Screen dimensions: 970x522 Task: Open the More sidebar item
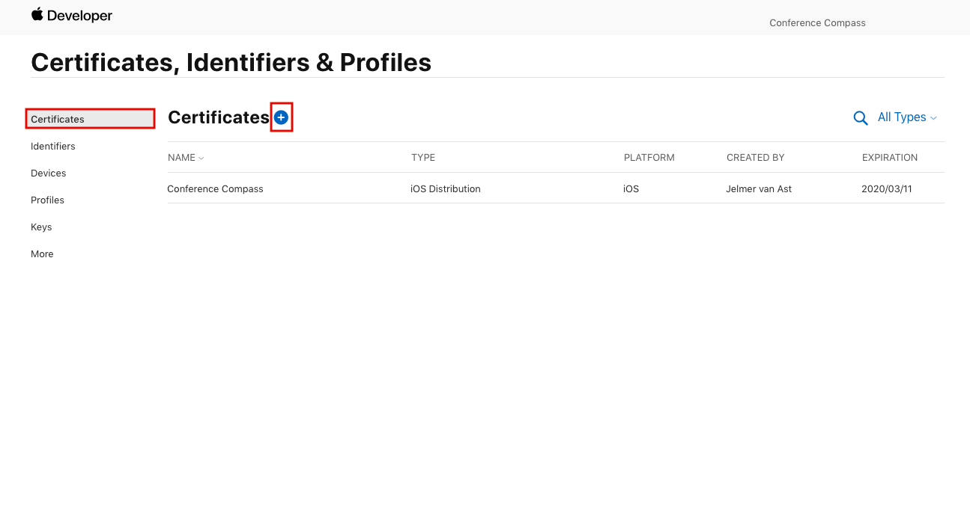(x=42, y=254)
